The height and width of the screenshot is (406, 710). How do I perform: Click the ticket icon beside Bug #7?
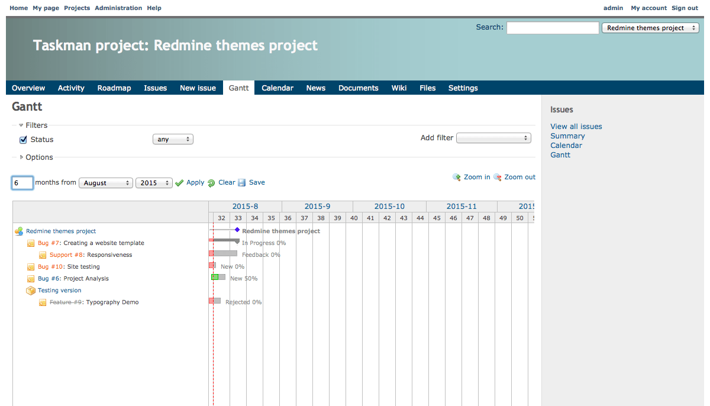pos(31,243)
